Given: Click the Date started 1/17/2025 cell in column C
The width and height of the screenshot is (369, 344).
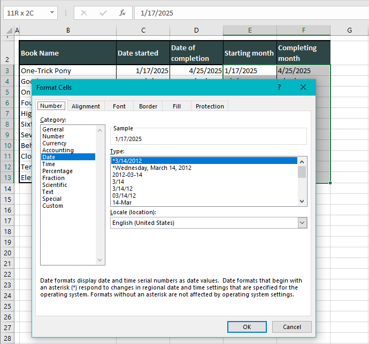Looking at the screenshot, I should 143,71.
